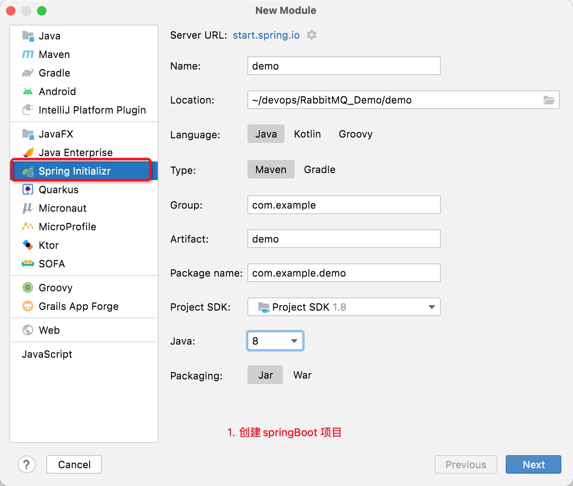Set project type to Gradle

pyautogui.click(x=320, y=170)
